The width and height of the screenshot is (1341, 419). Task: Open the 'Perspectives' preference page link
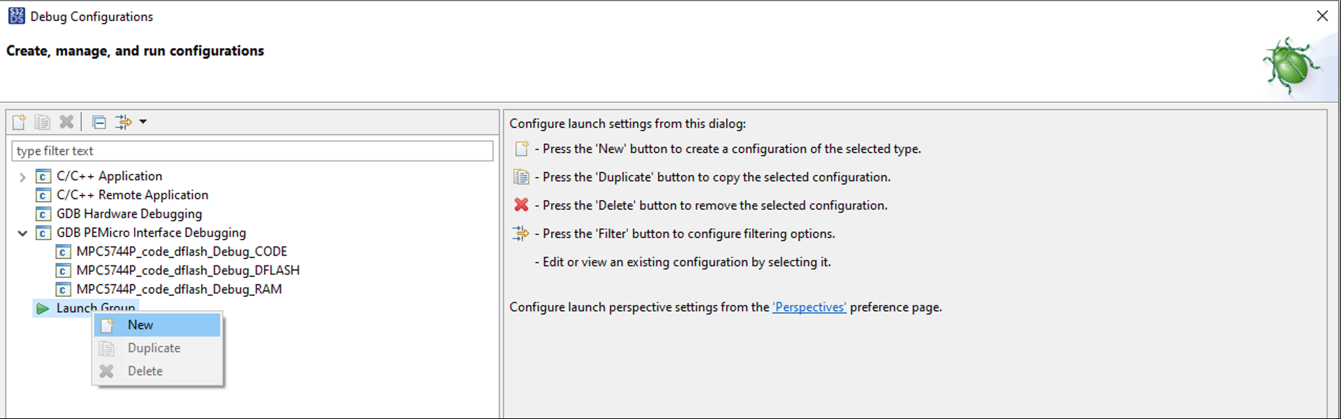[x=809, y=307]
